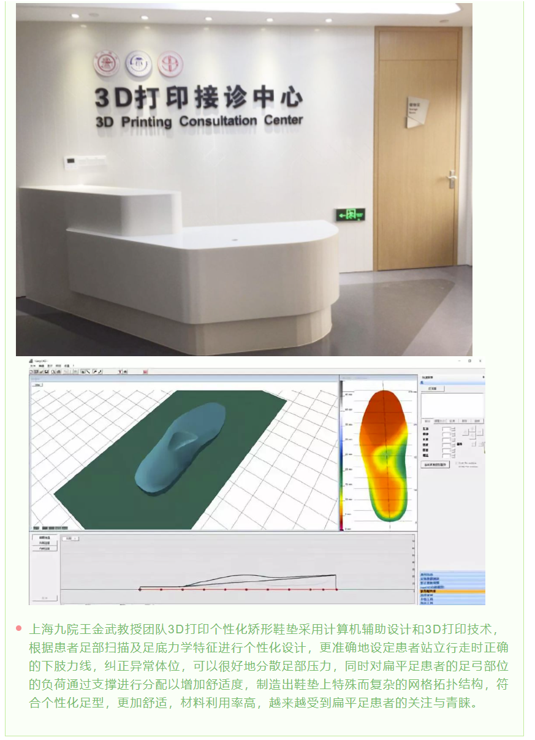Click the leftmost red point on profile curve

pyautogui.click(x=140, y=589)
